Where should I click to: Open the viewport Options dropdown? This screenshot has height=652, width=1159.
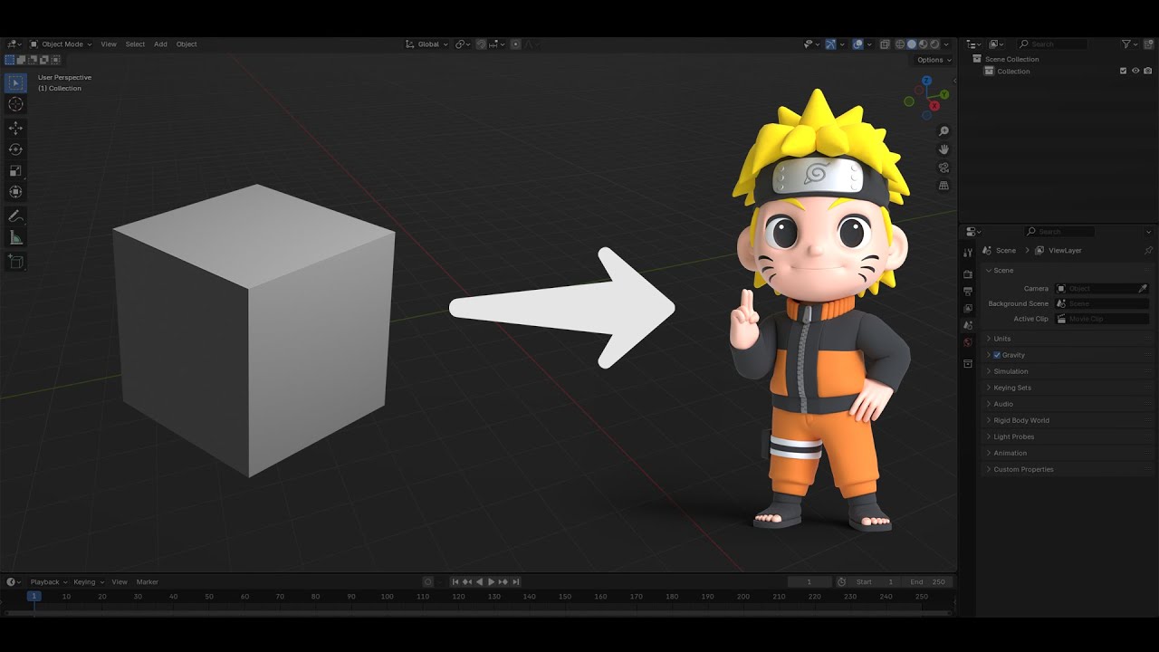click(x=934, y=60)
